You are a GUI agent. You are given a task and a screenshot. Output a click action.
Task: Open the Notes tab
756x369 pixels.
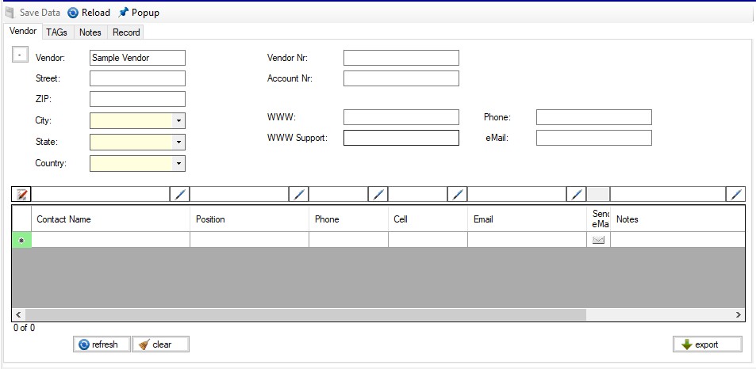pos(90,32)
